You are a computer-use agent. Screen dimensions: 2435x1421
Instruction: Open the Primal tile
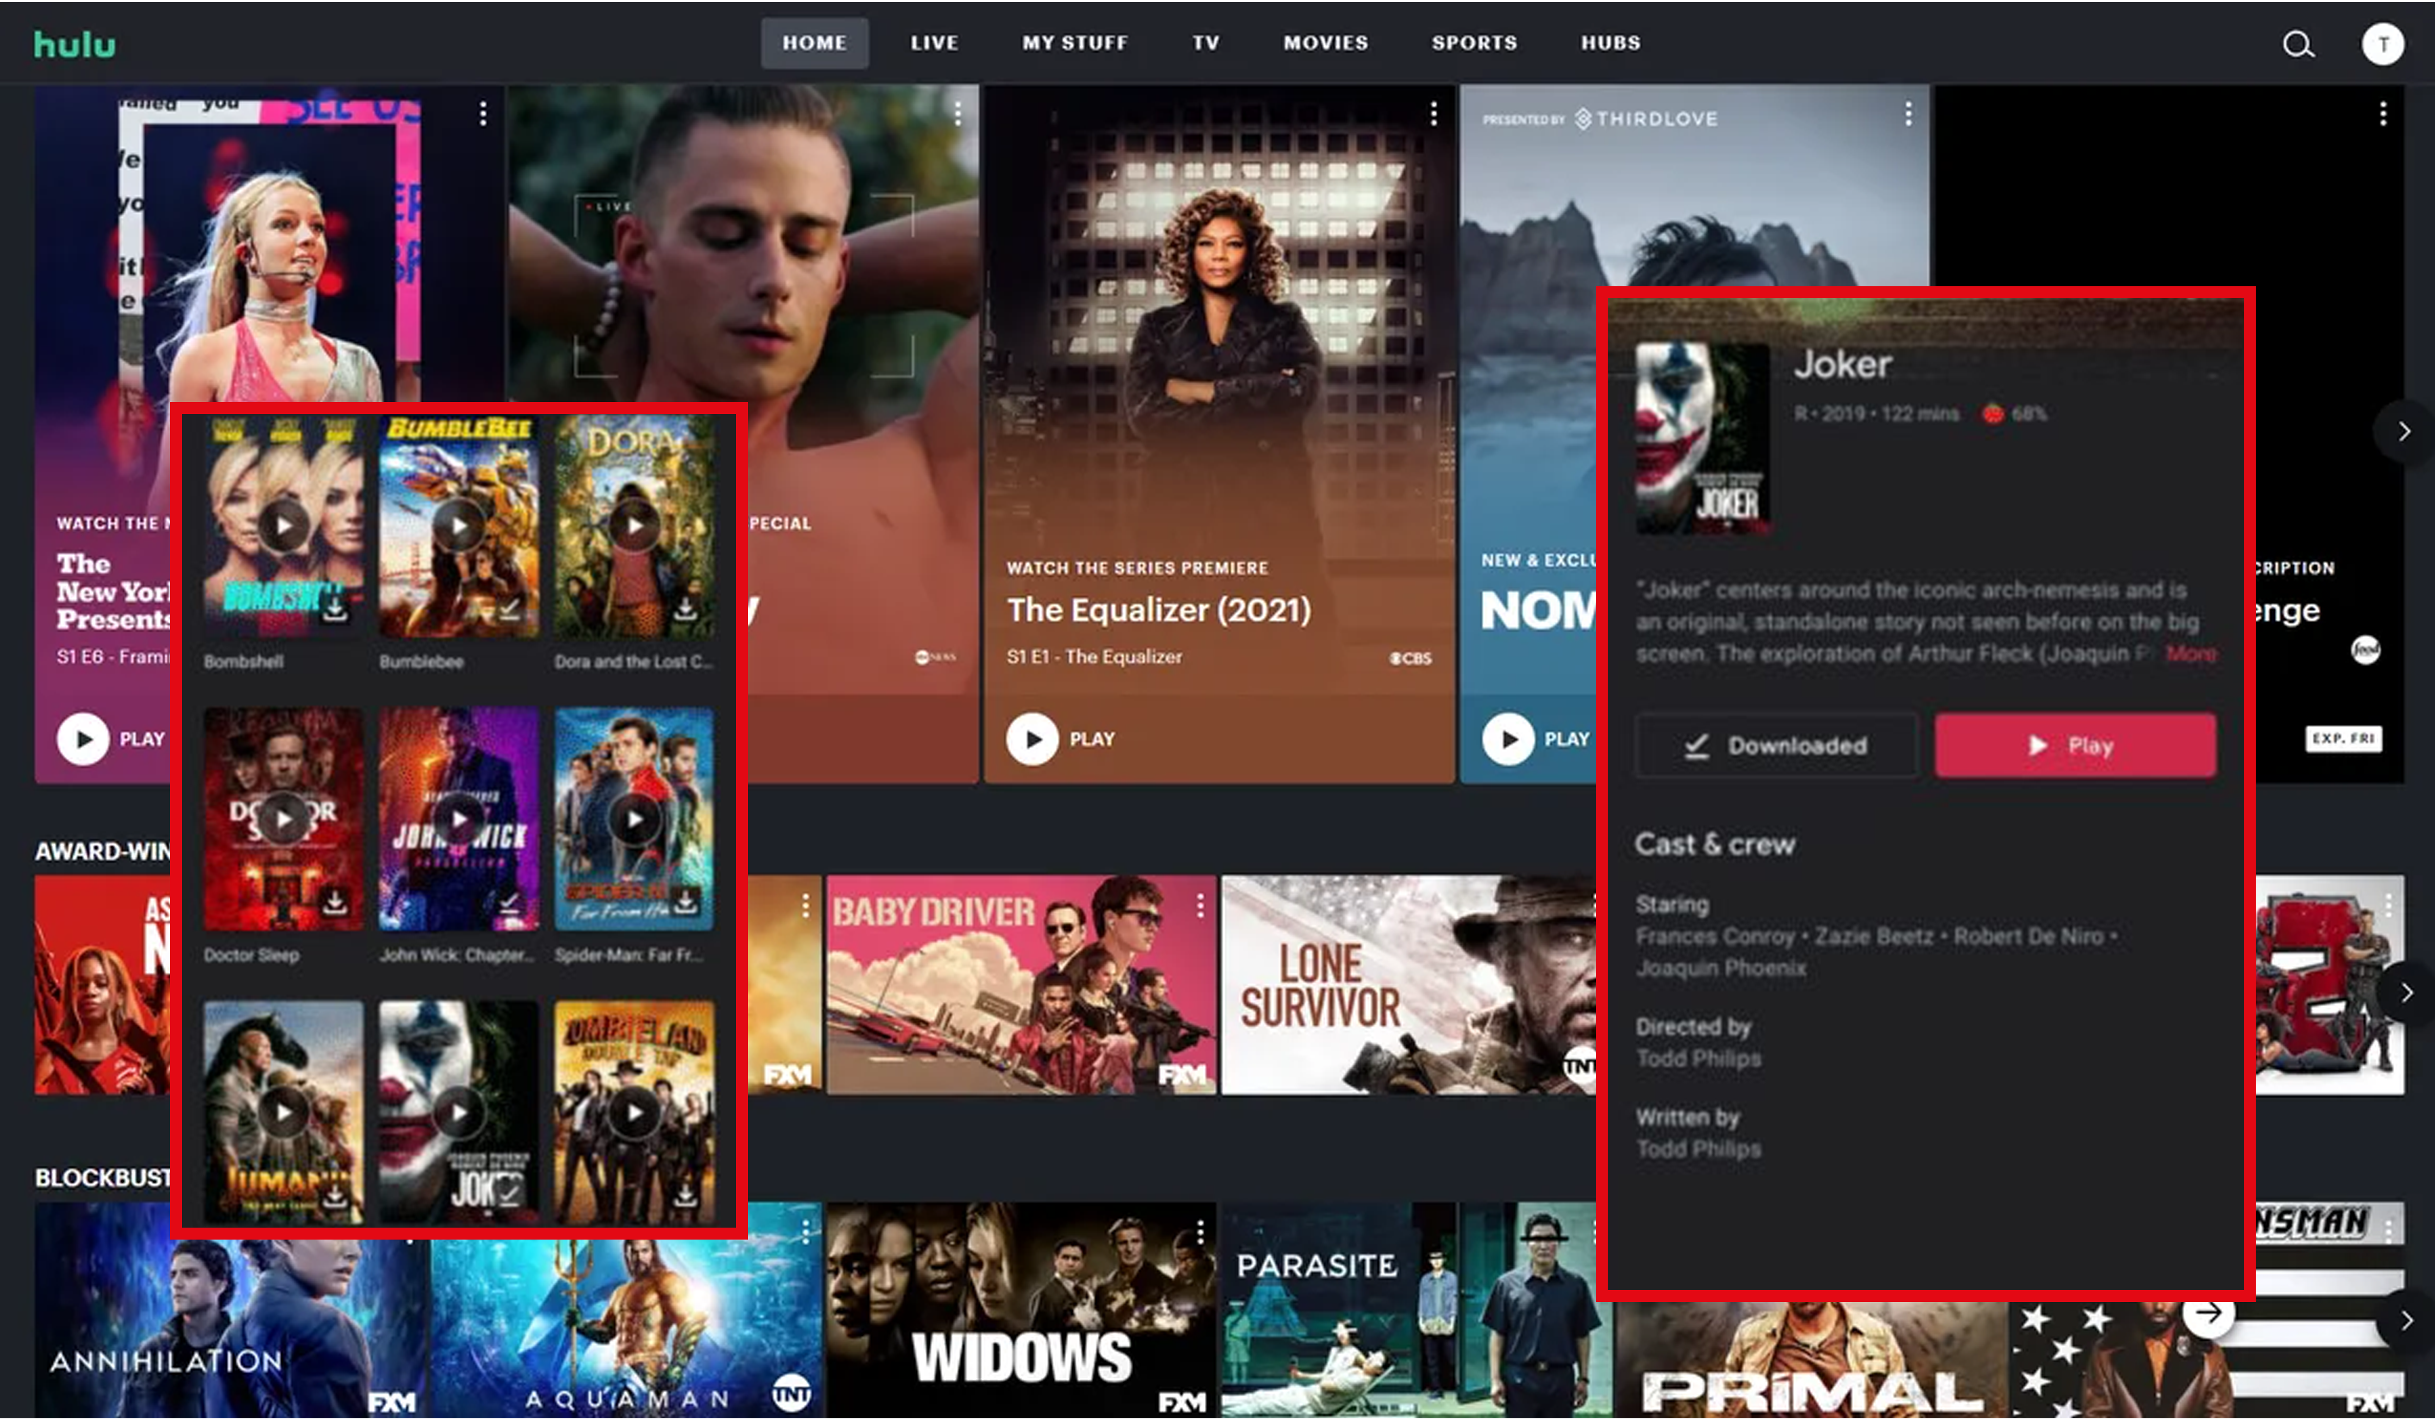(x=1812, y=1361)
